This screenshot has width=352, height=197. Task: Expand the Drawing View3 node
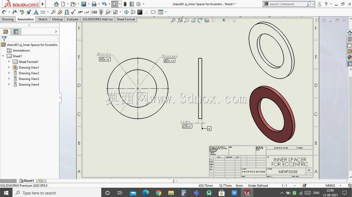[x=9, y=79]
